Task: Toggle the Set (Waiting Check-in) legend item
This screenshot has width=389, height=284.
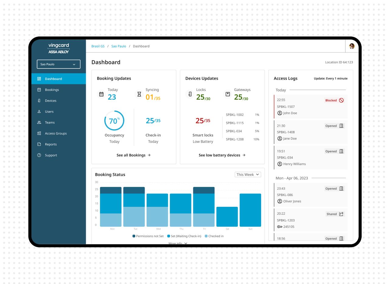Action: click(x=184, y=236)
